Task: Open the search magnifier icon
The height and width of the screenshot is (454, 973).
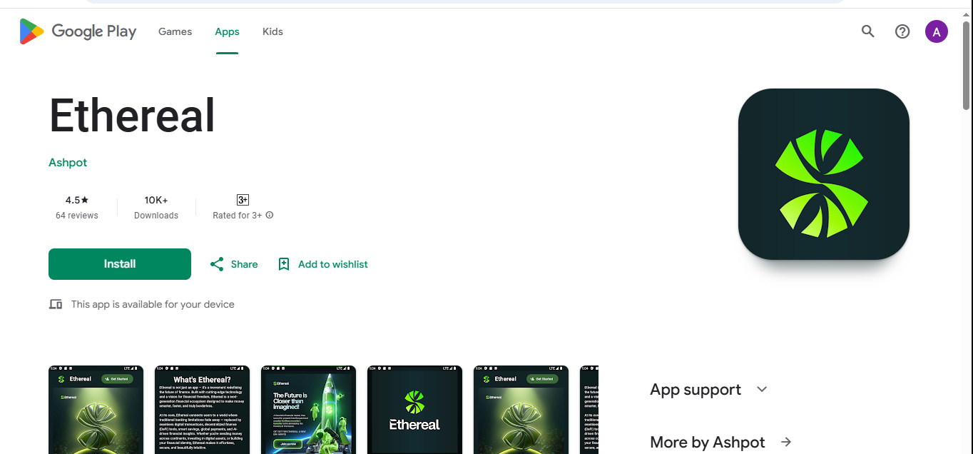Action: [868, 31]
